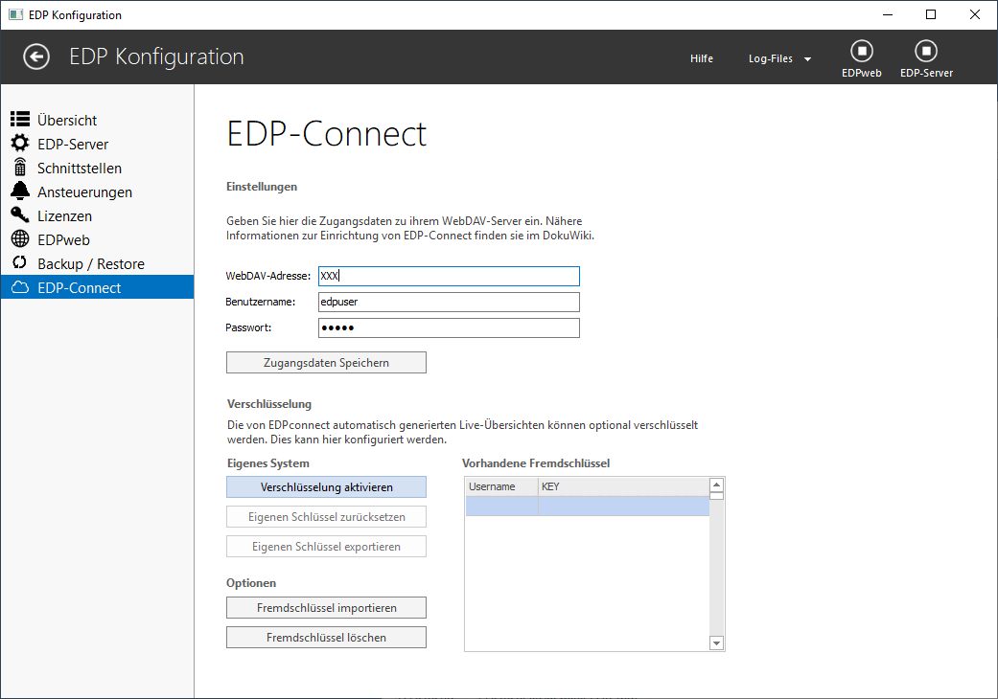Select the highlighted row in Fremdschlüssel table
The height and width of the screenshot is (699, 998).
[x=587, y=506]
